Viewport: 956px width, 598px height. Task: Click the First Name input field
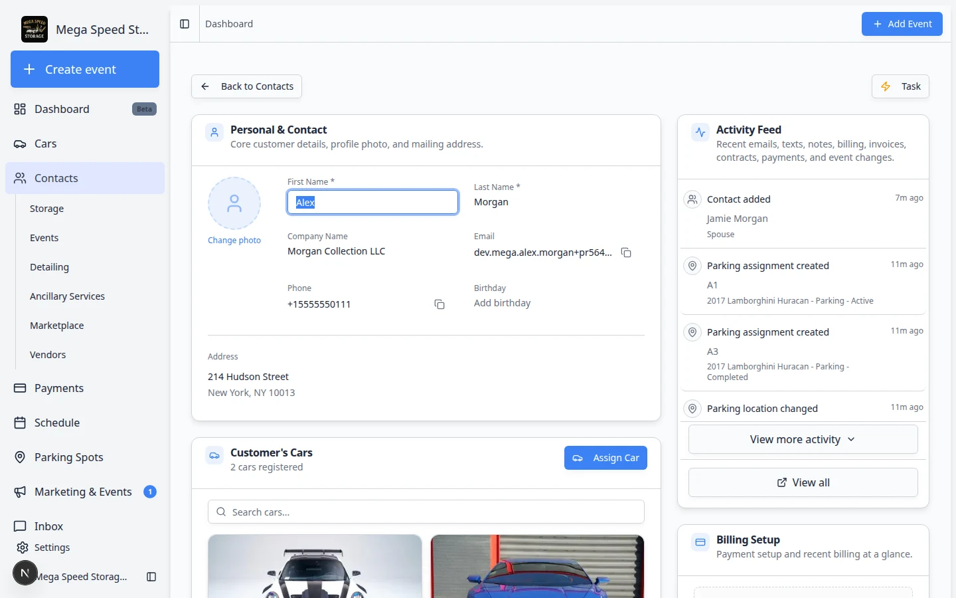coord(372,202)
